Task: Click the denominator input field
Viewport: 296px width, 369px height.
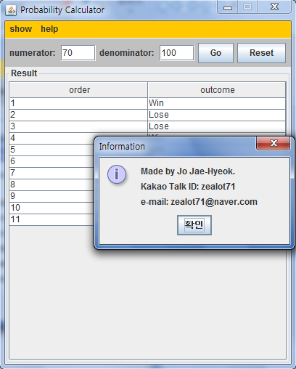Action: [176, 53]
